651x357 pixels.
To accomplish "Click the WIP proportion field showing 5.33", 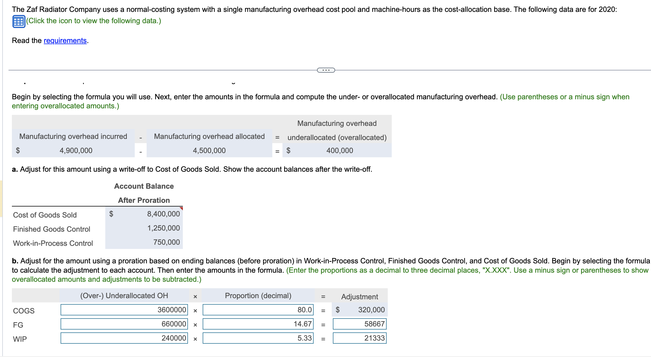I will (x=258, y=338).
